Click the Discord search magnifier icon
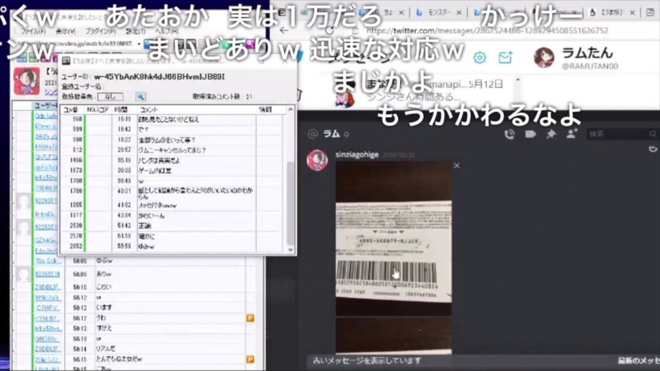The height and width of the screenshot is (371, 660). click(652, 134)
